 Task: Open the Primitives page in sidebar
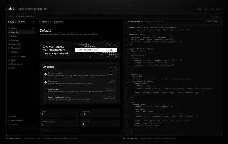pyautogui.click(x=21, y=40)
